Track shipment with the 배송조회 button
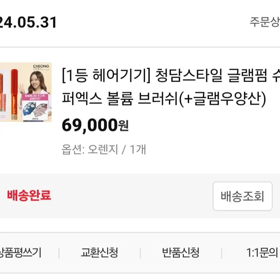Screen dimensions: 280x280 pos(243,196)
